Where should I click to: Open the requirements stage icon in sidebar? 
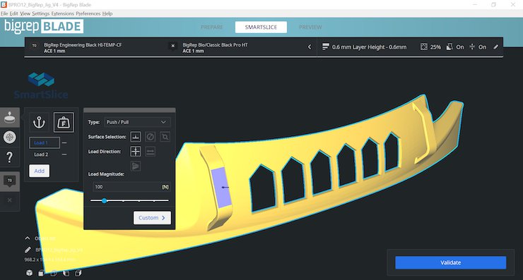[10, 118]
